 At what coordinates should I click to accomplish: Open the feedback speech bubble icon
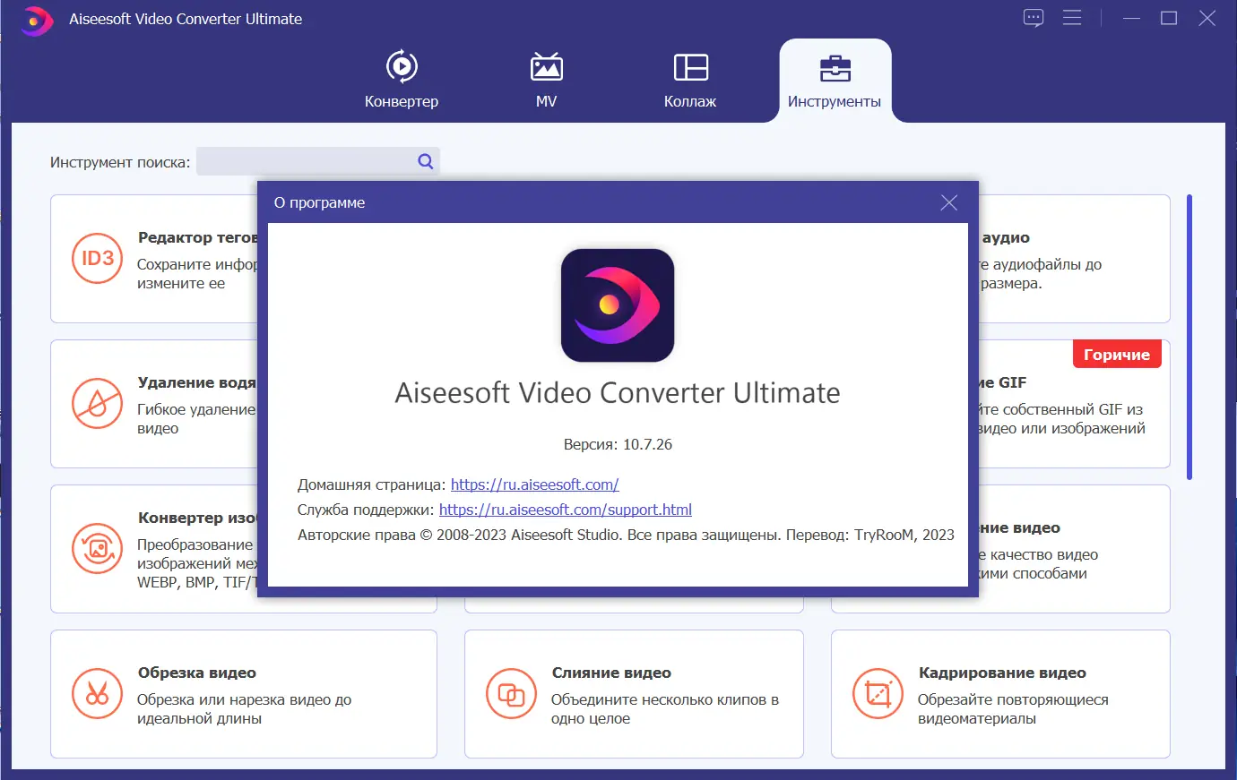pyautogui.click(x=1033, y=18)
